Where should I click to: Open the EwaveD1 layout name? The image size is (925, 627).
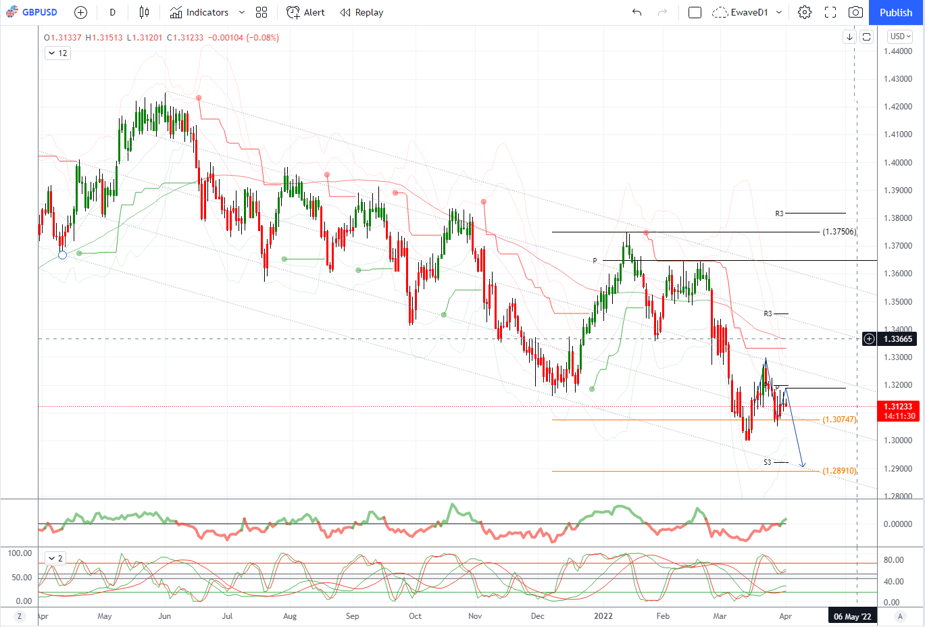point(749,12)
